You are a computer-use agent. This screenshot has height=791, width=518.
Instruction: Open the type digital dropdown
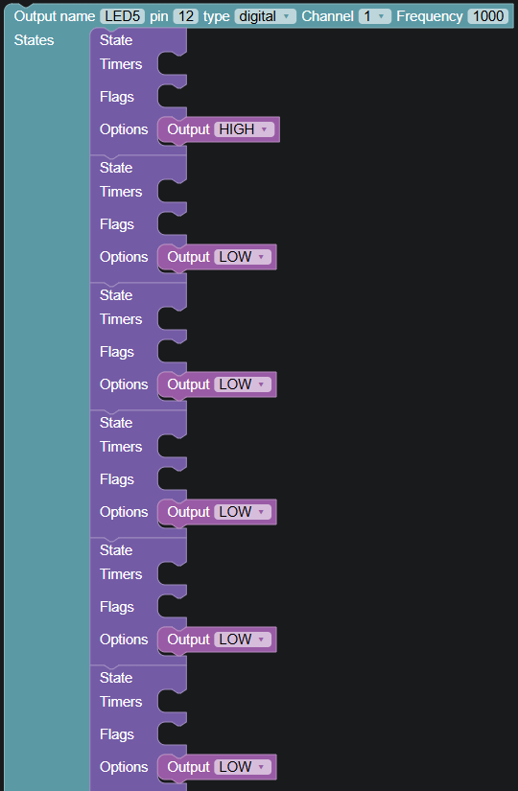[265, 16]
